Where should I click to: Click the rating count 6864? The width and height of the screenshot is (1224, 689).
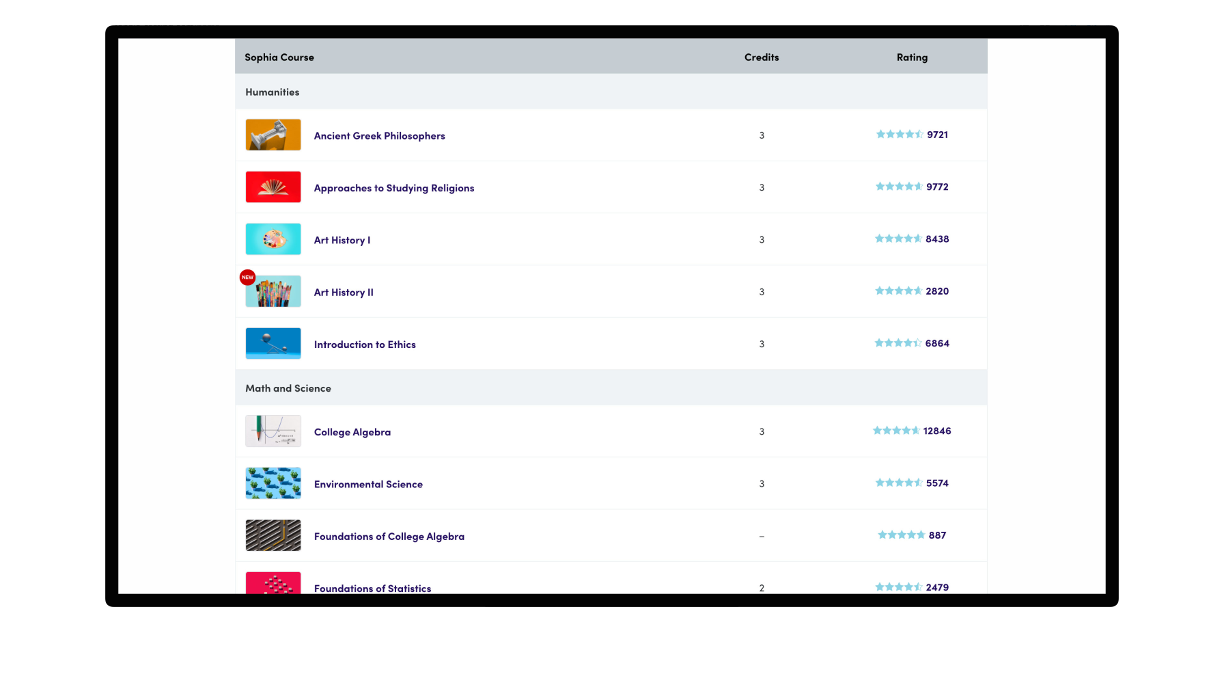(x=937, y=343)
